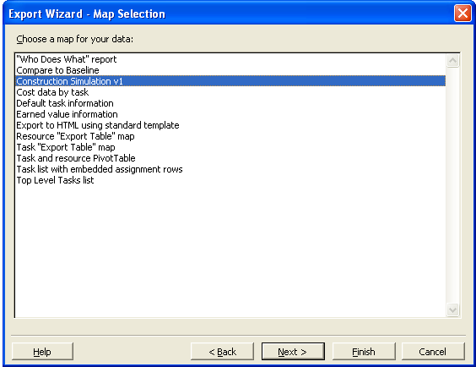Click the list scroll down arrow
Screen dimensions: 476x367
(452, 309)
